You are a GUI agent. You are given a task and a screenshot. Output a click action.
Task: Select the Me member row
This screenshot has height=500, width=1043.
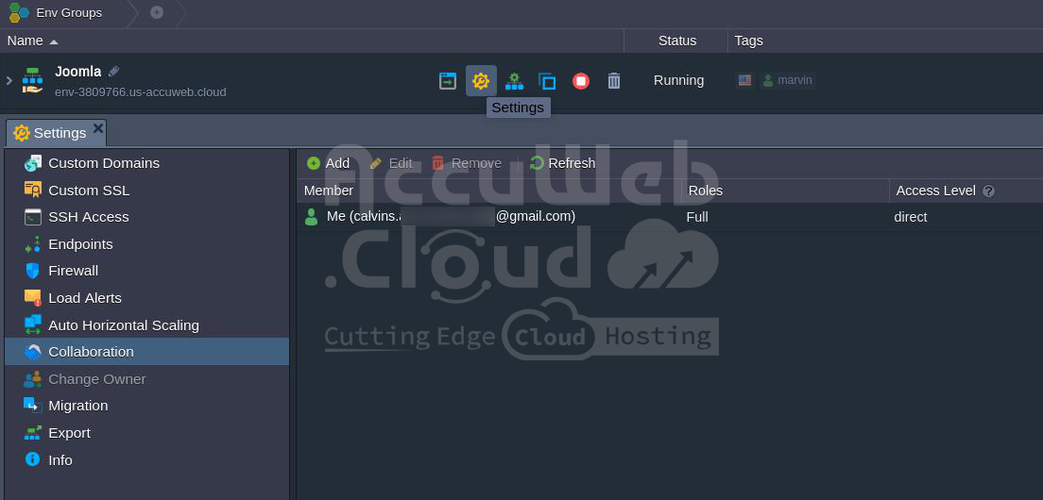click(451, 217)
